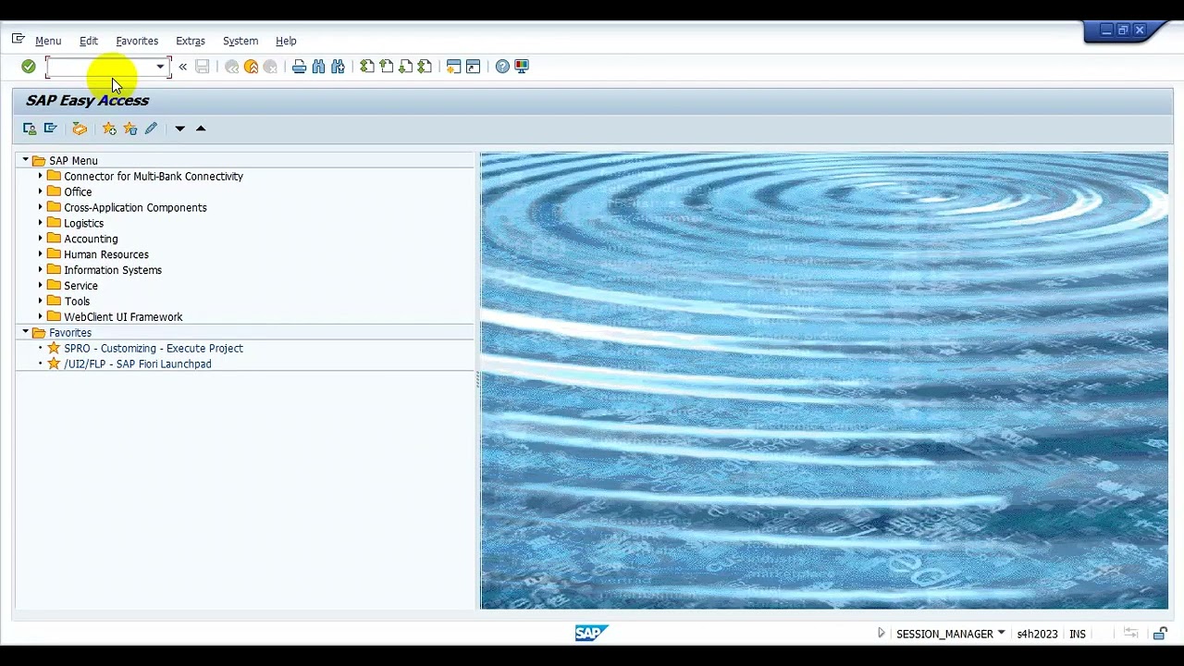Viewport: 1184px width, 666px height.
Task: Open the Menu menu
Action: pyautogui.click(x=48, y=41)
